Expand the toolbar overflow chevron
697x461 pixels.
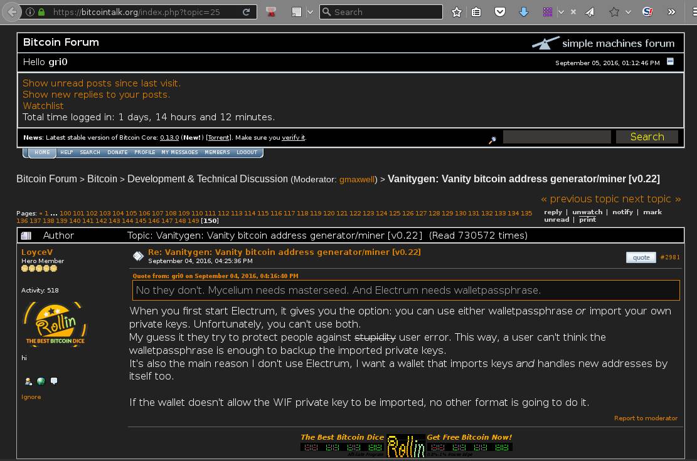point(672,11)
